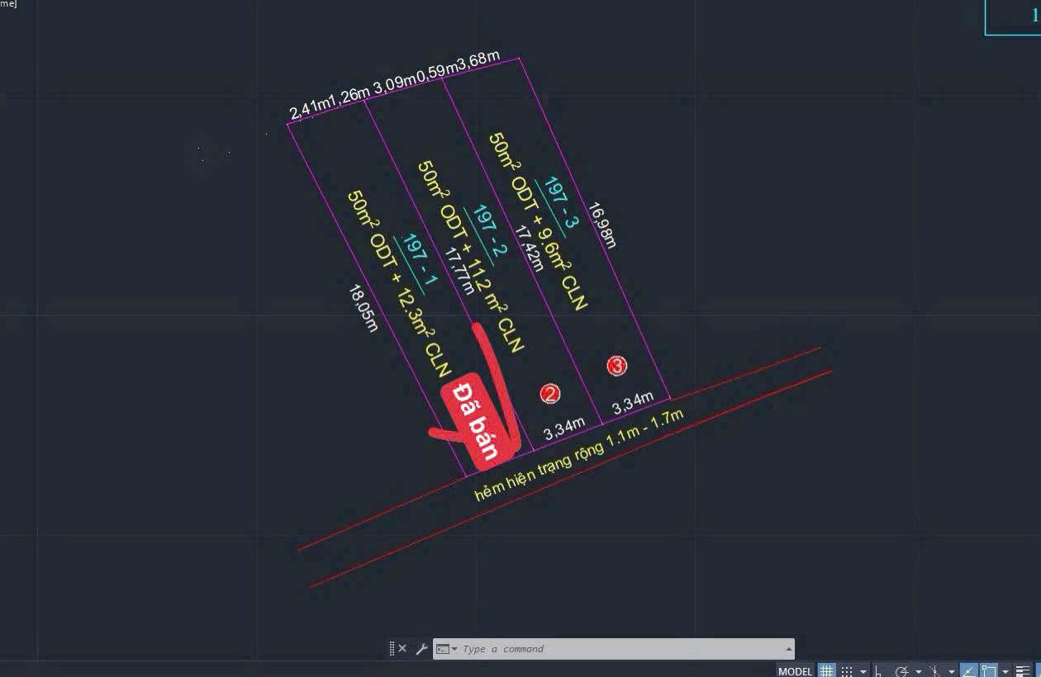Expand command history arrow at right of command line
This screenshot has width=1041, height=677.
coord(788,649)
